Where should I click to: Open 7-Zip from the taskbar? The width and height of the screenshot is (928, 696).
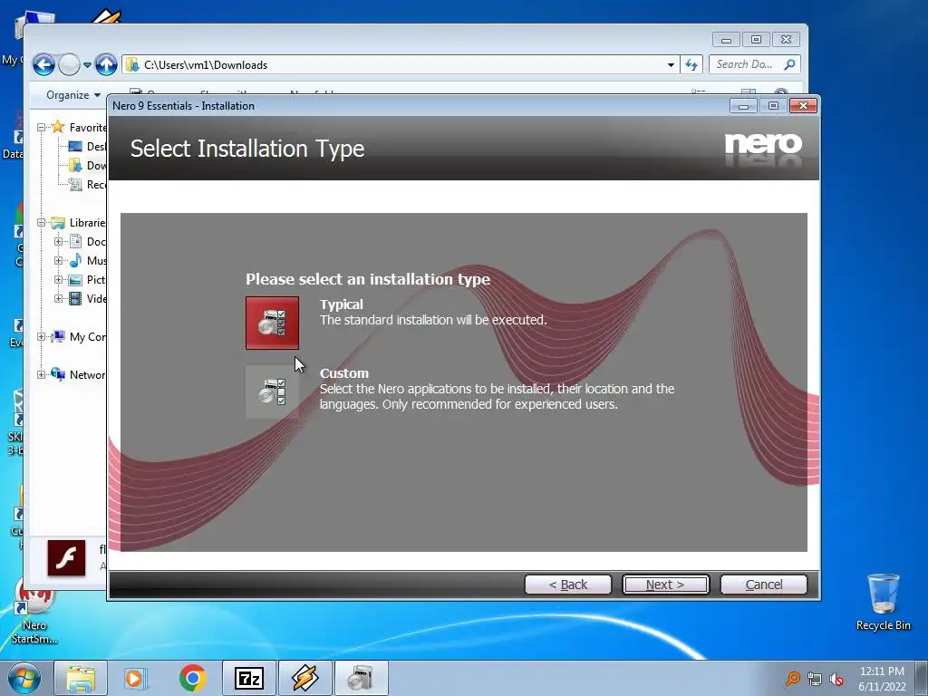tap(248, 678)
